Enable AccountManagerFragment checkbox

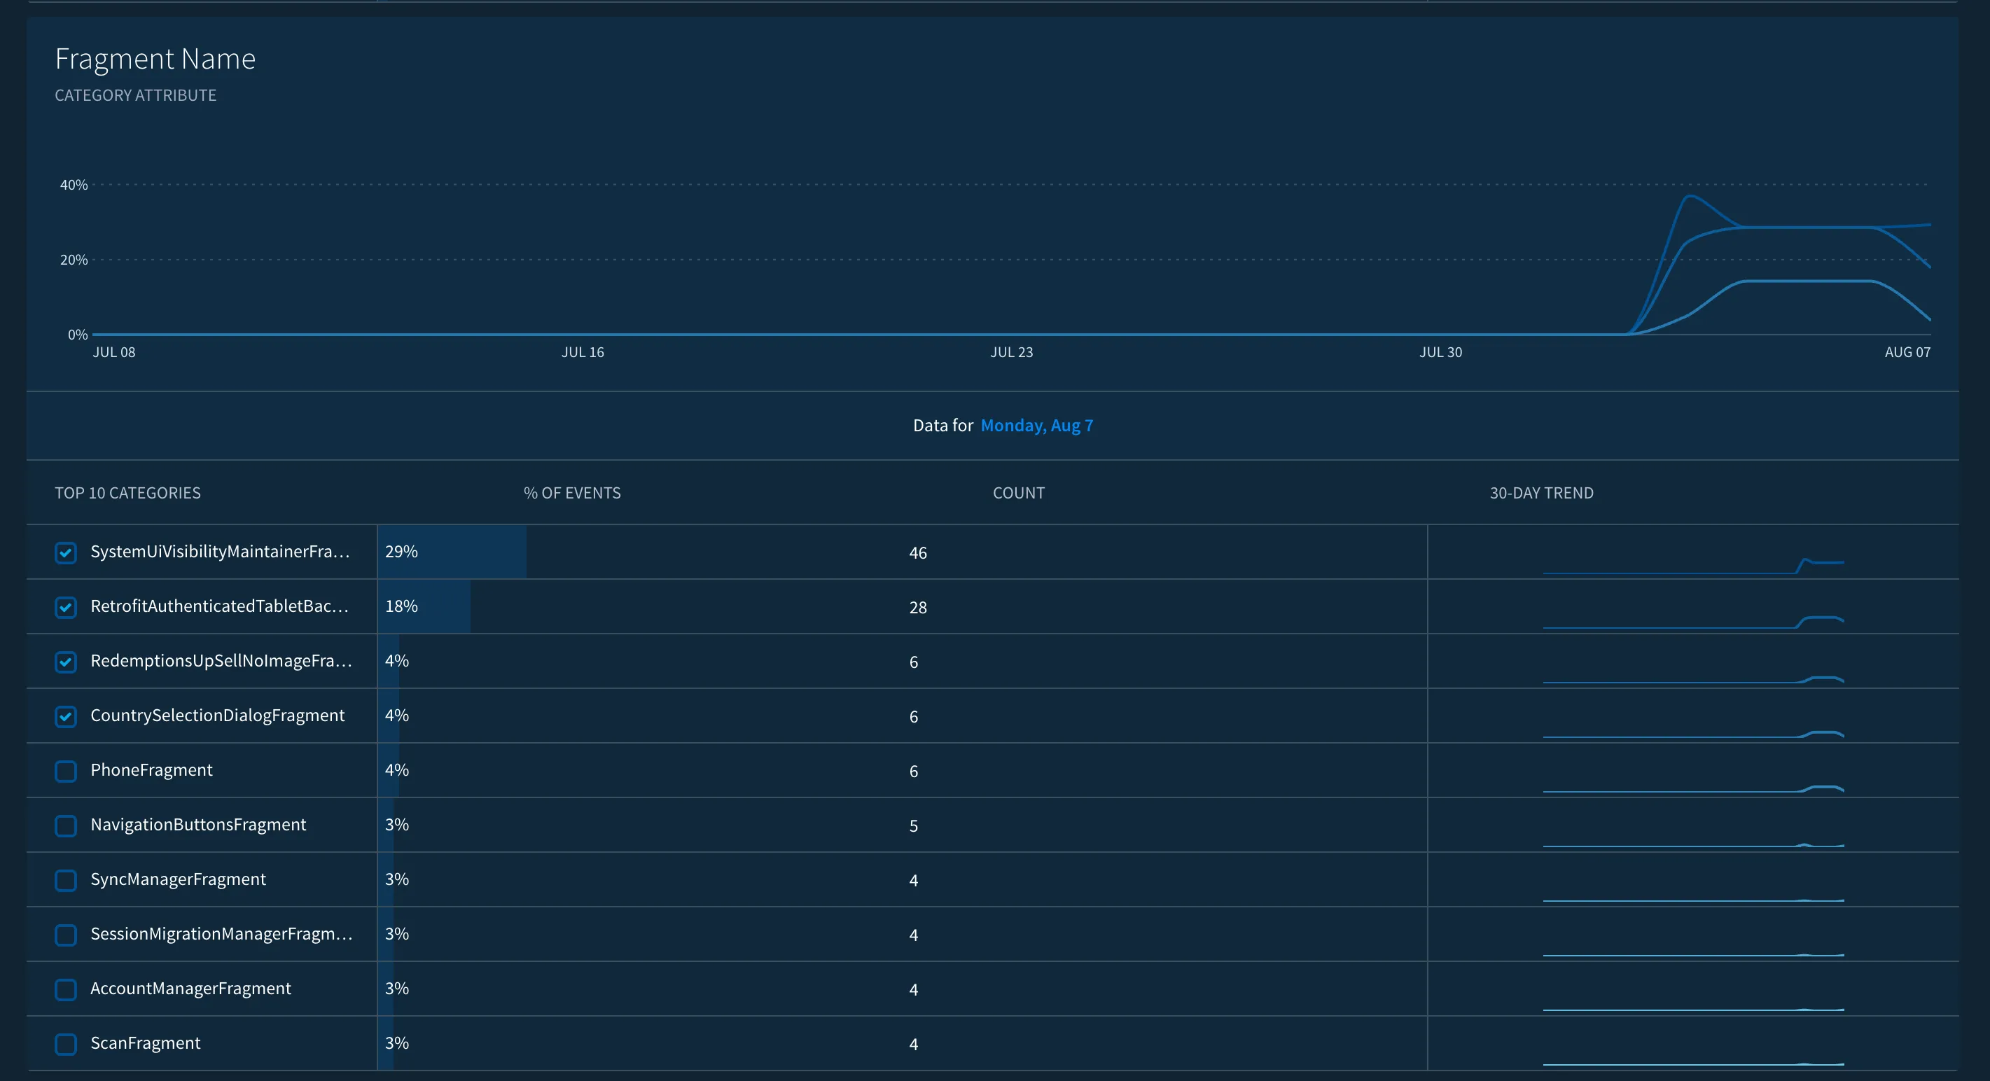tap(66, 990)
